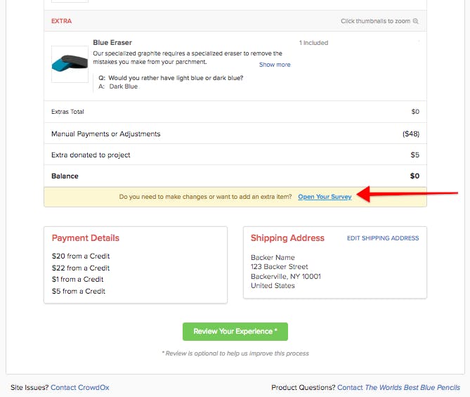Click the Manual Payments or Adjustments row
The width and height of the screenshot is (470, 397).
click(x=235, y=134)
